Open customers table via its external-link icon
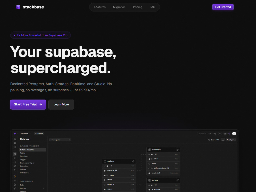The height and width of the screenshot is (192, 256). 177,150
